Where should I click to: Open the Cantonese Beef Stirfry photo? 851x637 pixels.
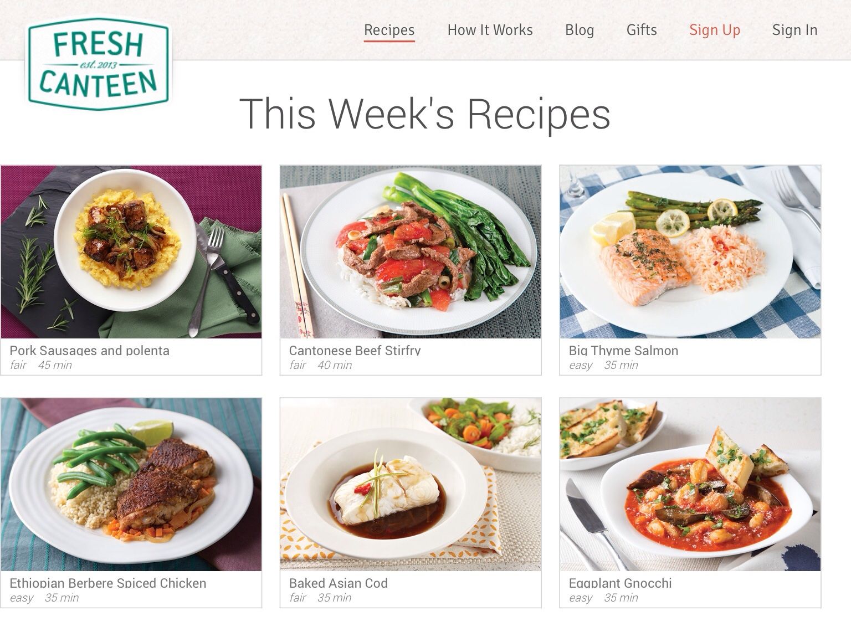411,252
